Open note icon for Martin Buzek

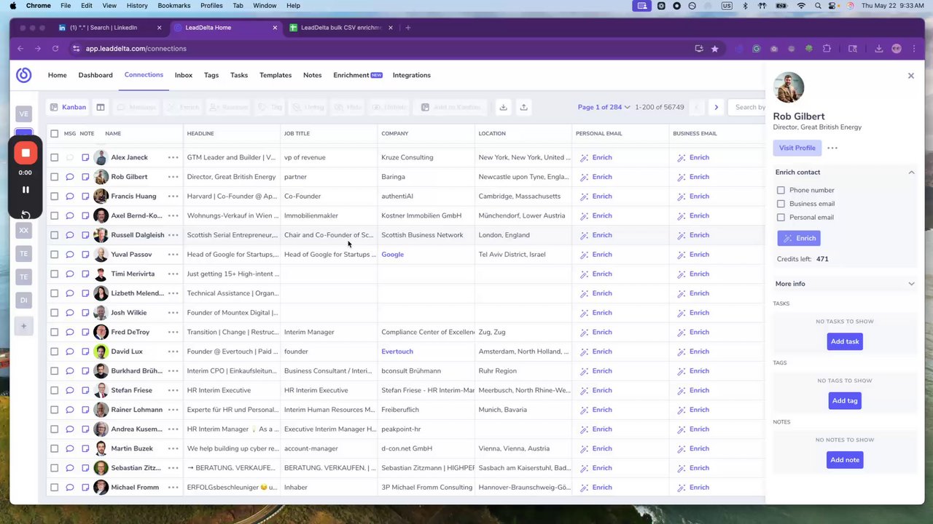[85, 448]
